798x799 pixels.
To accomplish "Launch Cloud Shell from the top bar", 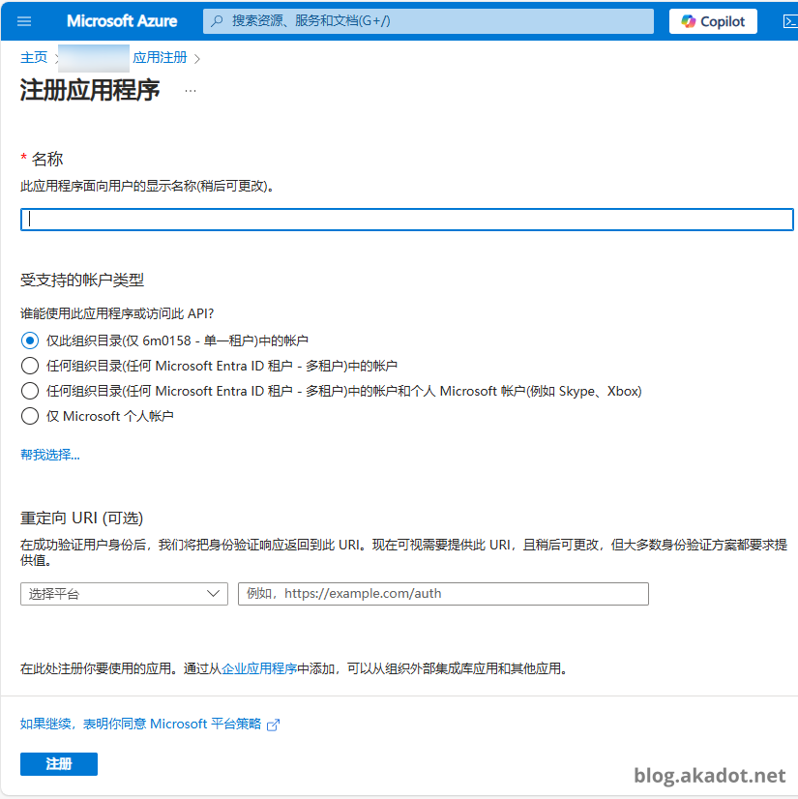I will point(787,21).
